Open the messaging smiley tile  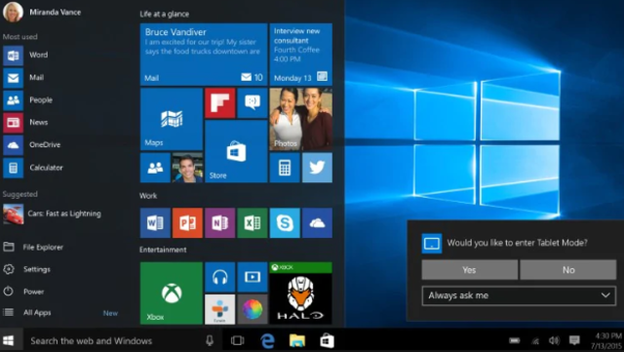[253, 103]
